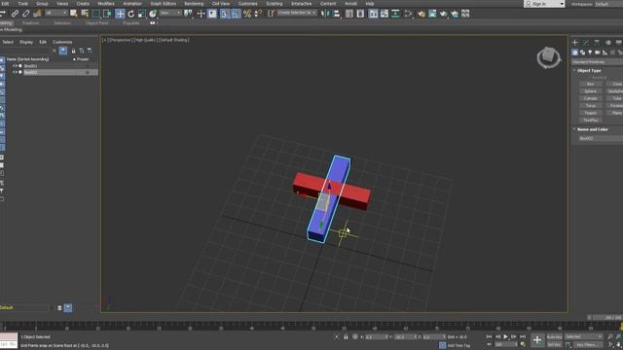Open the Modifiers menu
Image resolution: width=623 pixels, height=350 pixels.
coord(106,4)
